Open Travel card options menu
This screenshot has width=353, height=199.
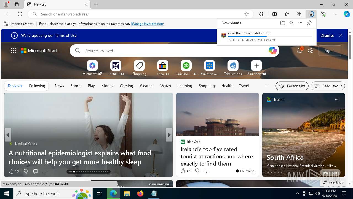click(336, 99)
